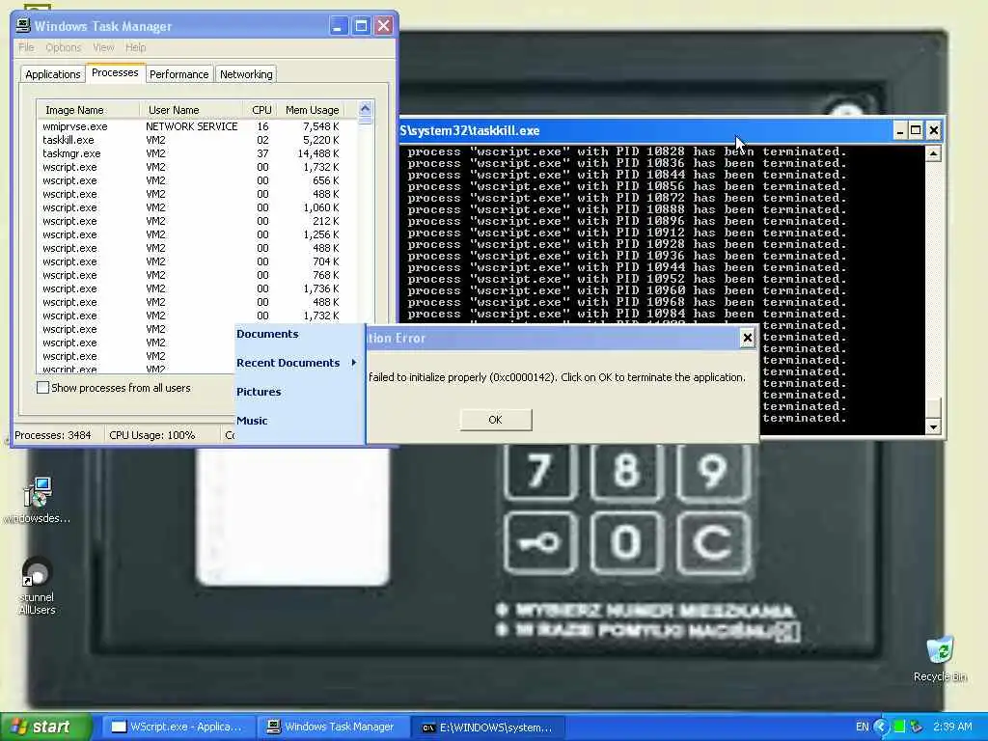The height and width of the screenshot is (741, 988).
Task: Maximize the taskkill.exe console window
Action: tap(917, 130)
